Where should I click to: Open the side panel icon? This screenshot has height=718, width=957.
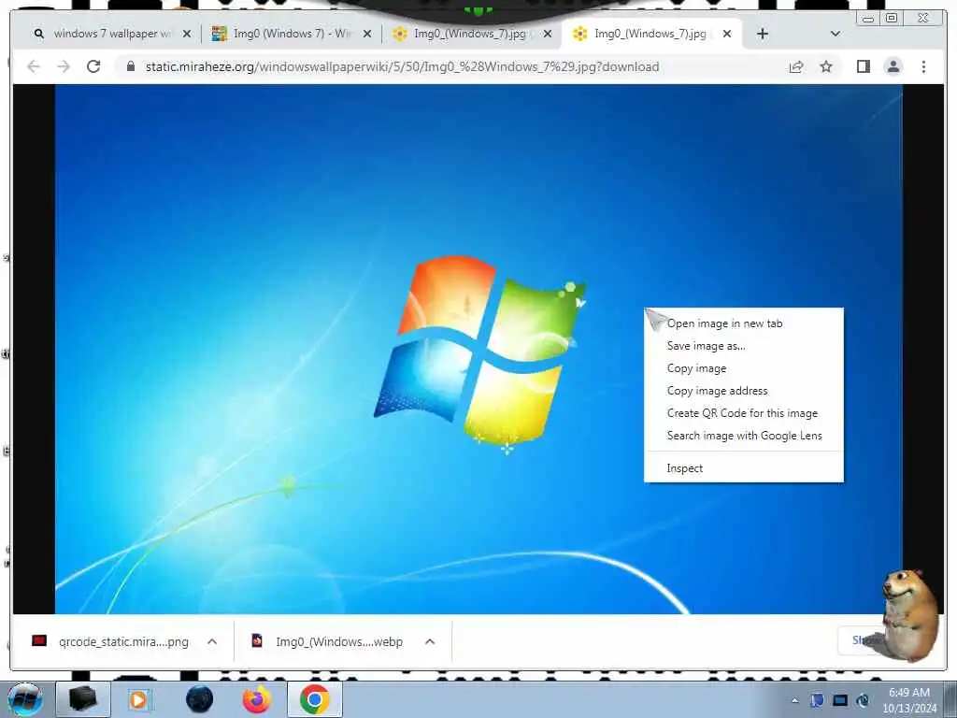point(863,66)
